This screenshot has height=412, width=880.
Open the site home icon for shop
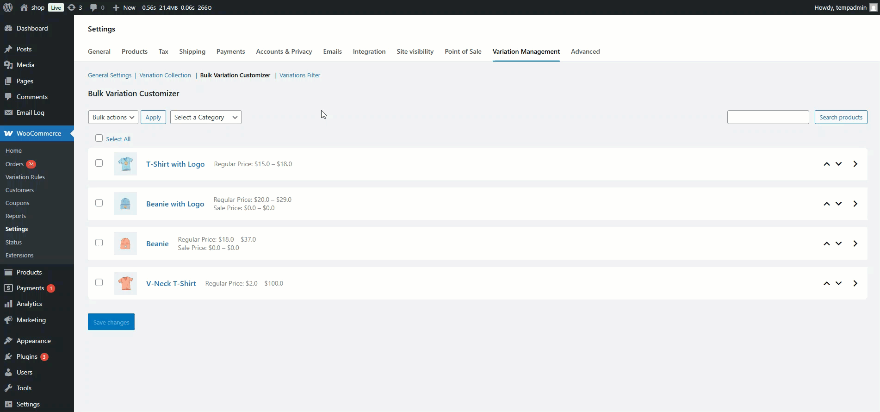24,7
